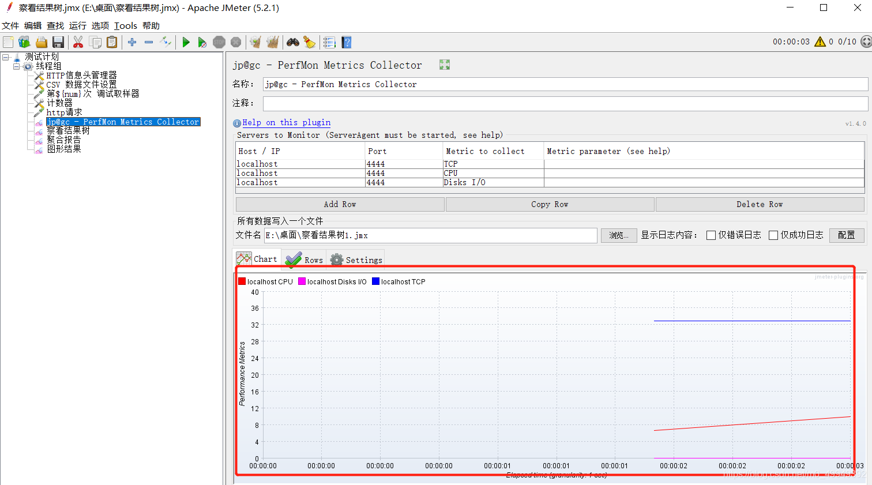
Task: Select HTTP信息头管理器 in the tree
Action: (81, 76)
